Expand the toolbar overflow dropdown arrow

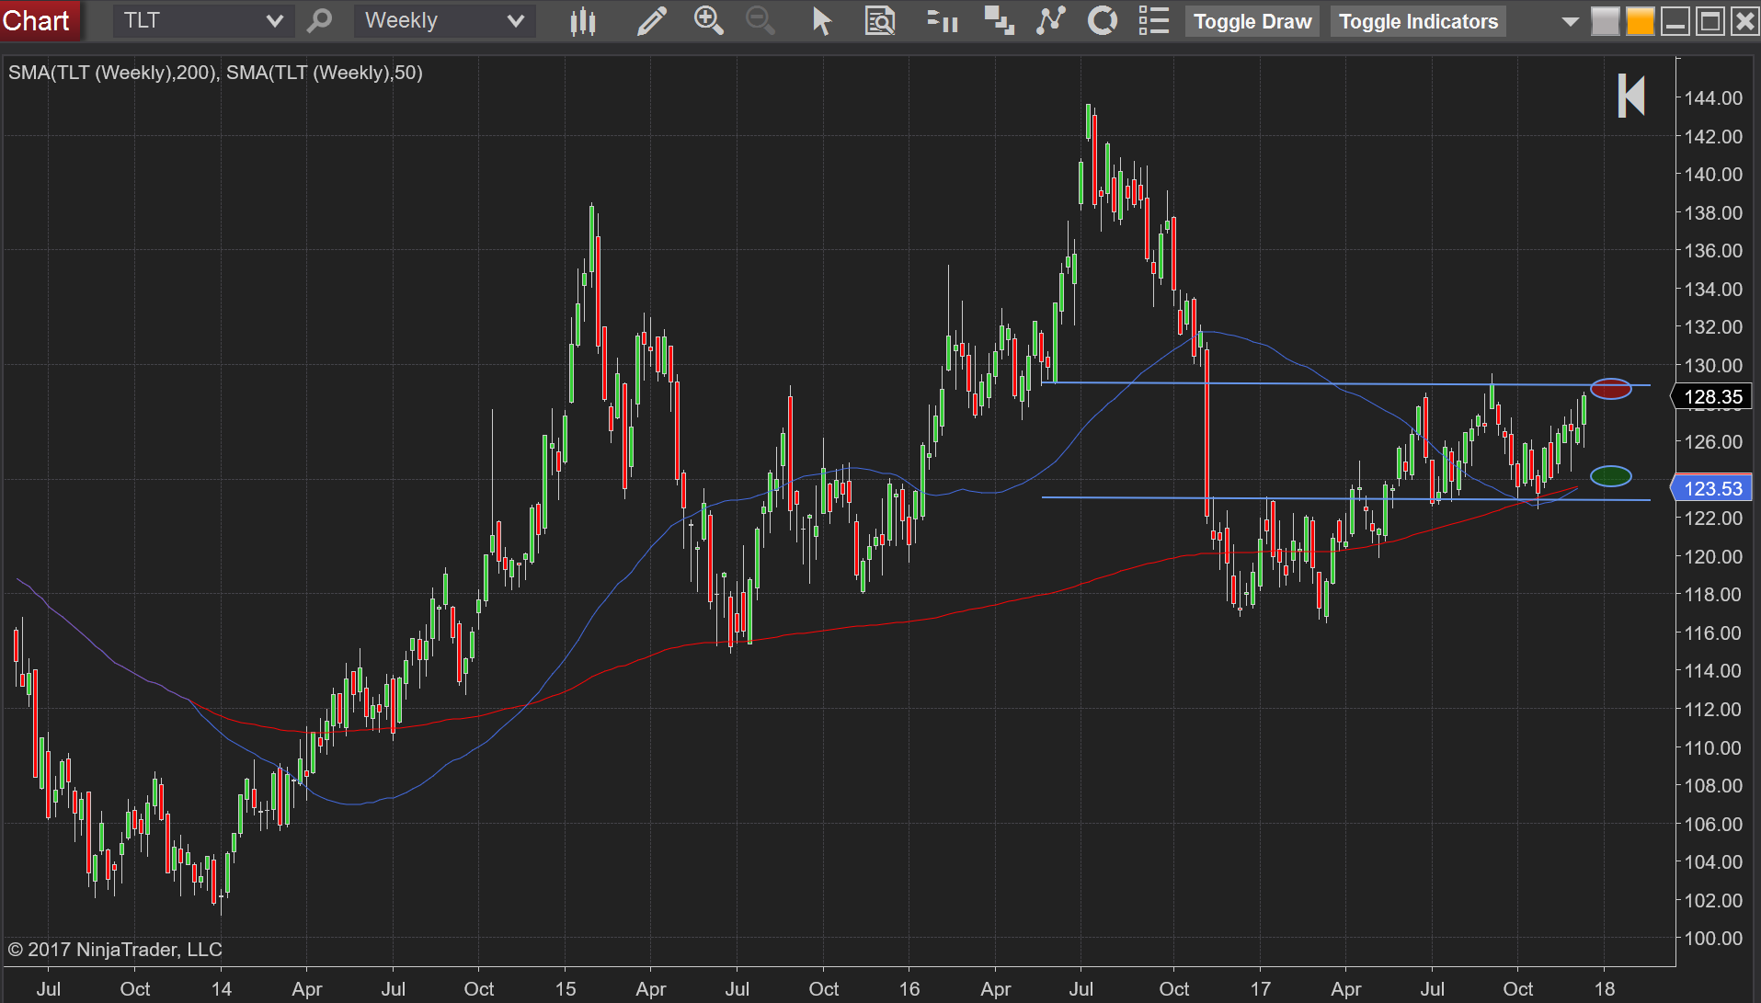point(1570,22)
